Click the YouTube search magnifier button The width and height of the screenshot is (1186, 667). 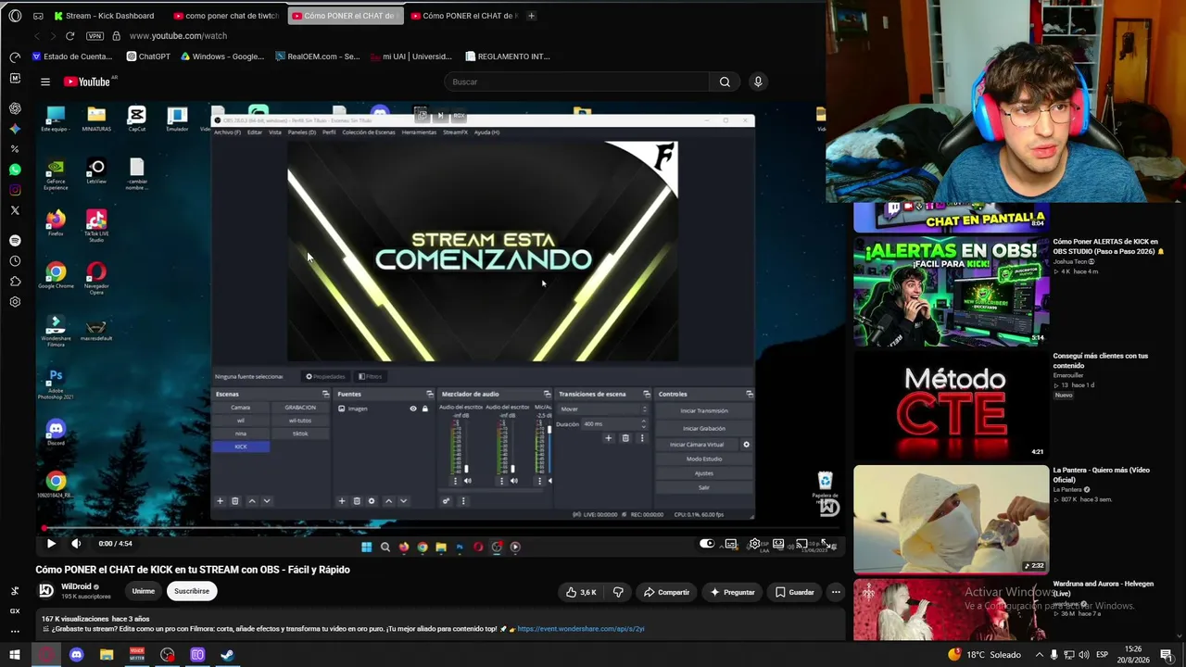(725, 82)
